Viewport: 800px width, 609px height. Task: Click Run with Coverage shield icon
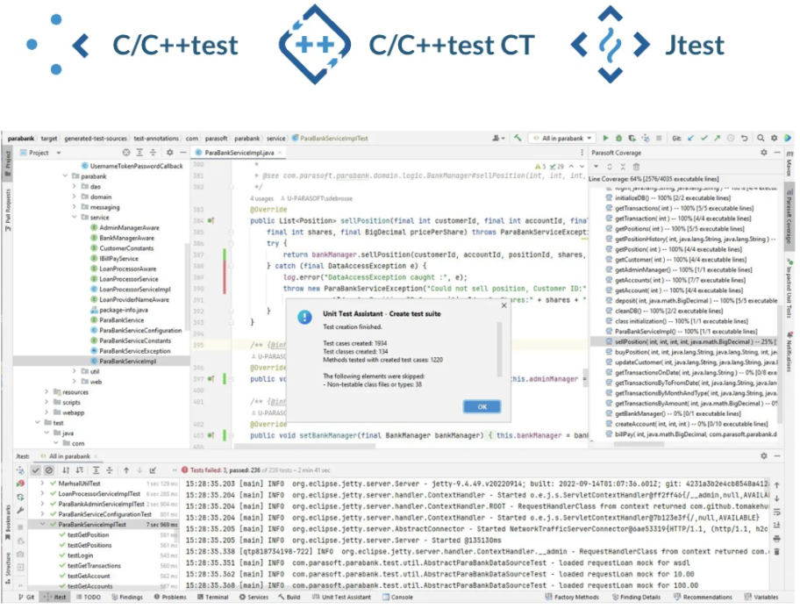632,138
